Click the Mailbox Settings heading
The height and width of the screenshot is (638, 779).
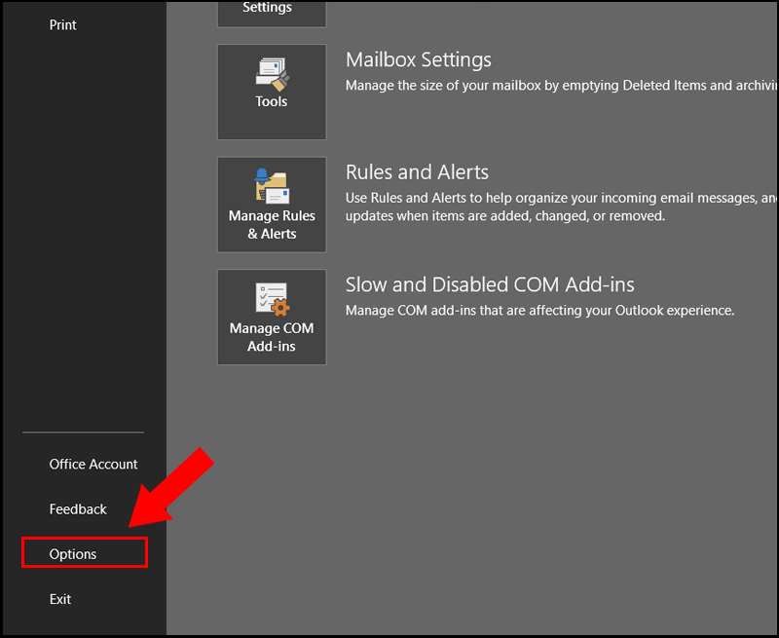coord(418,59)
